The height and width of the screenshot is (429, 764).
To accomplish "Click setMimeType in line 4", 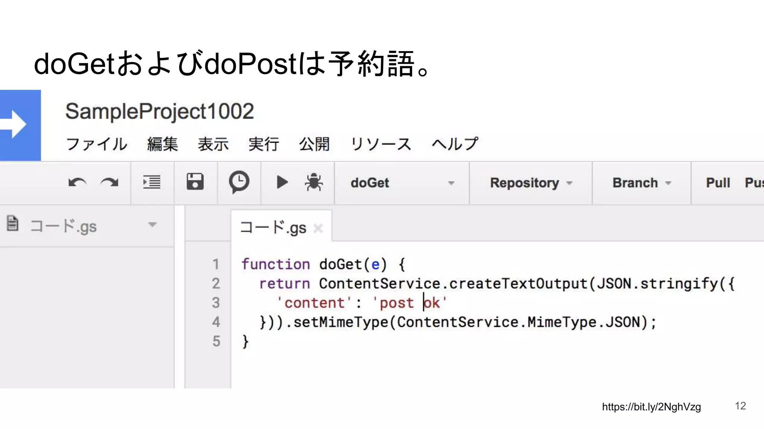I will 341,322.
